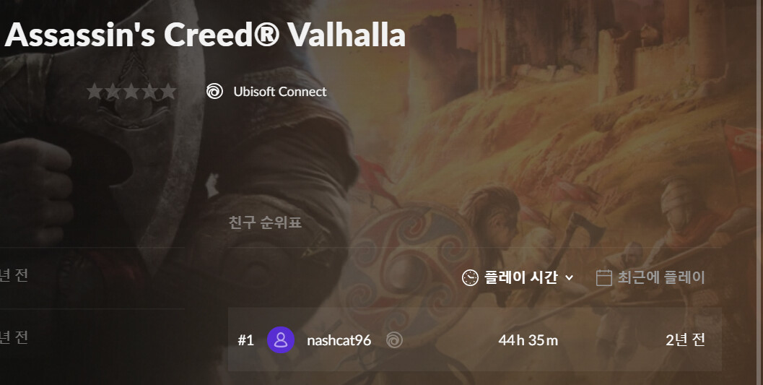
Task: Expand the 플레이 시간 dropdown chevron
Action: coord(569,278)
